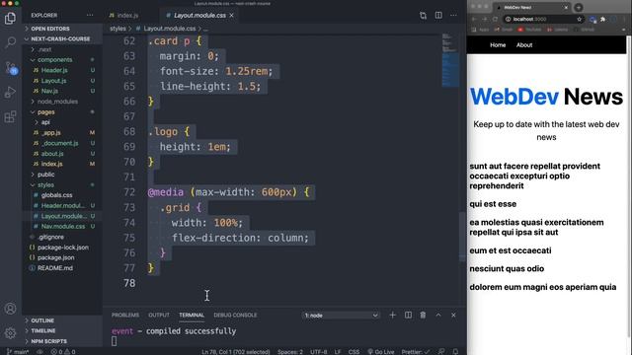
Task: Click the open changes compare icon
Action: click(423, 16)
